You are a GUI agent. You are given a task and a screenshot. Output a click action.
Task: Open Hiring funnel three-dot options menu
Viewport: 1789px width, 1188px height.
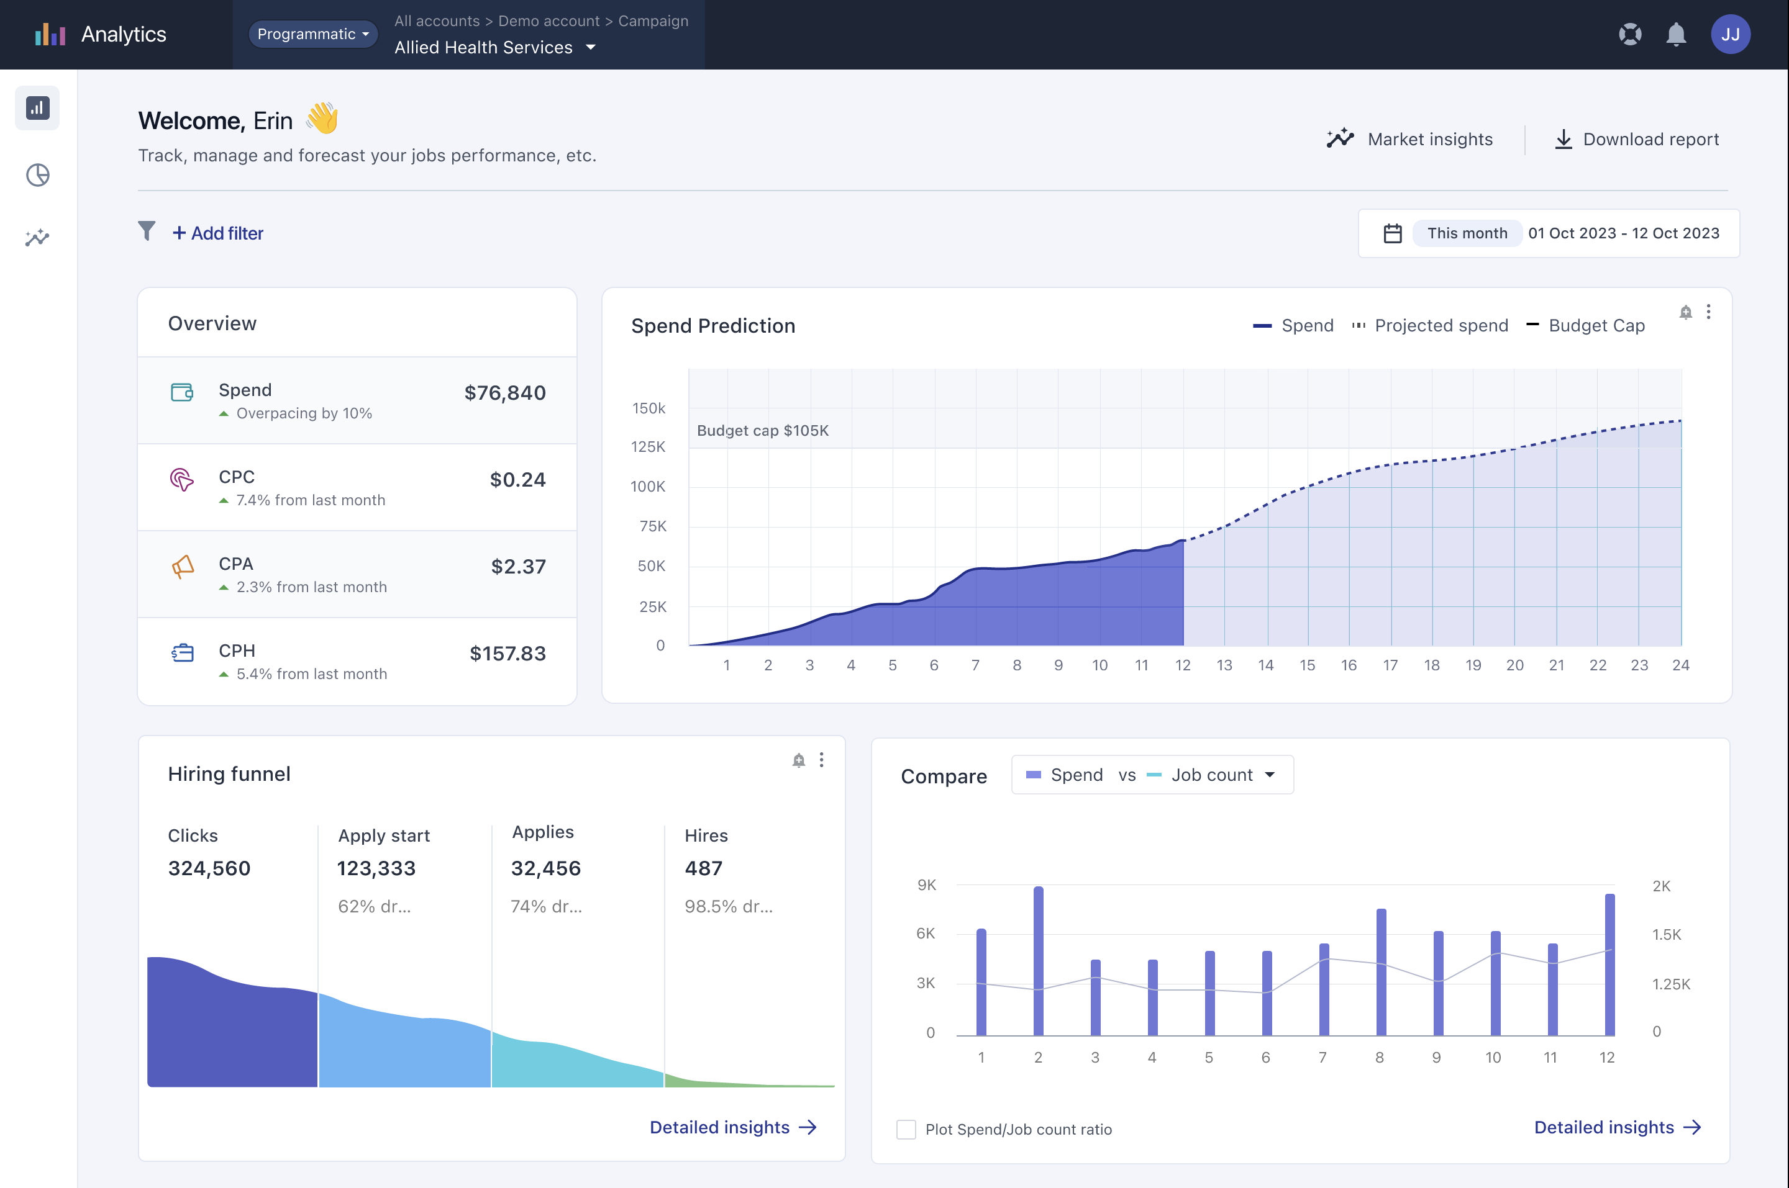[x=822, y=760]
